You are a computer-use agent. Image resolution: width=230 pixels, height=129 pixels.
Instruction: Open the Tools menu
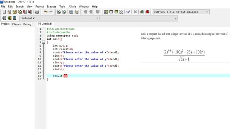(x=62, y=6)
